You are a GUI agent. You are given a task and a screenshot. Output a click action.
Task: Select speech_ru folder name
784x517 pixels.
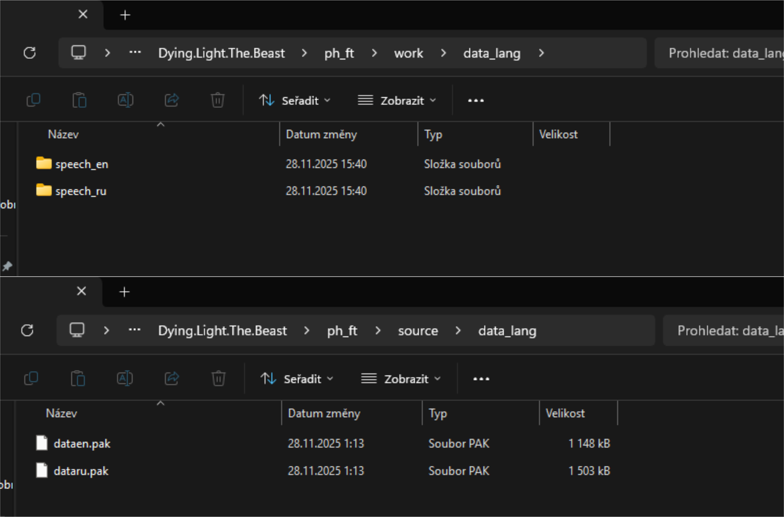(x=81, y=191)
